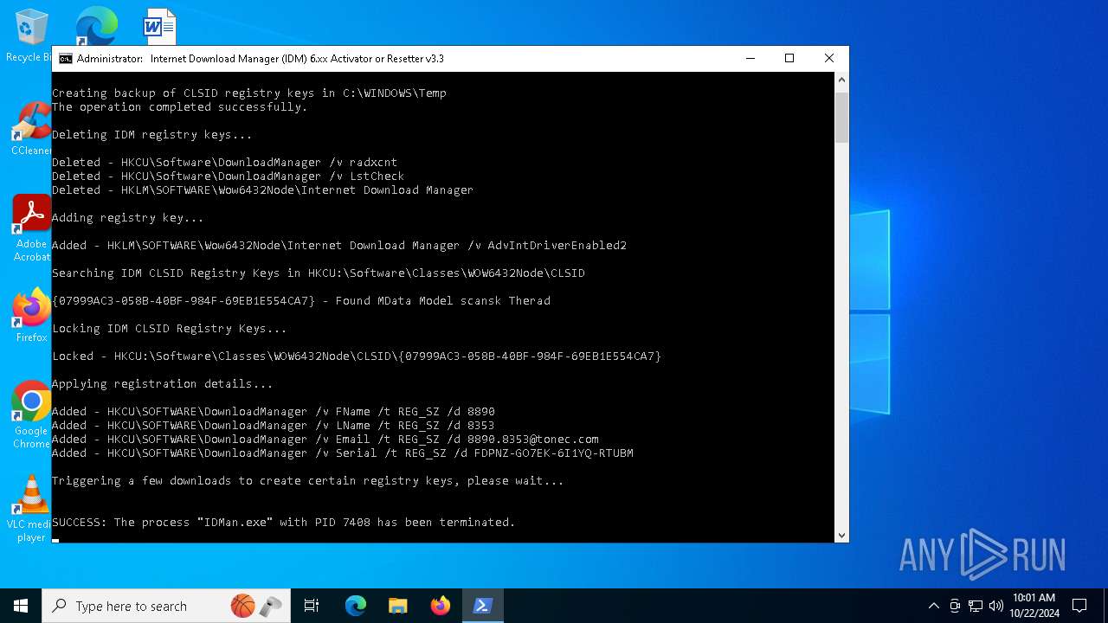Viewport: 1108px width, 623px height.
Task: Click the 'Added ... AdvIntDriverEnabled2' line
Action: [338, 245]
